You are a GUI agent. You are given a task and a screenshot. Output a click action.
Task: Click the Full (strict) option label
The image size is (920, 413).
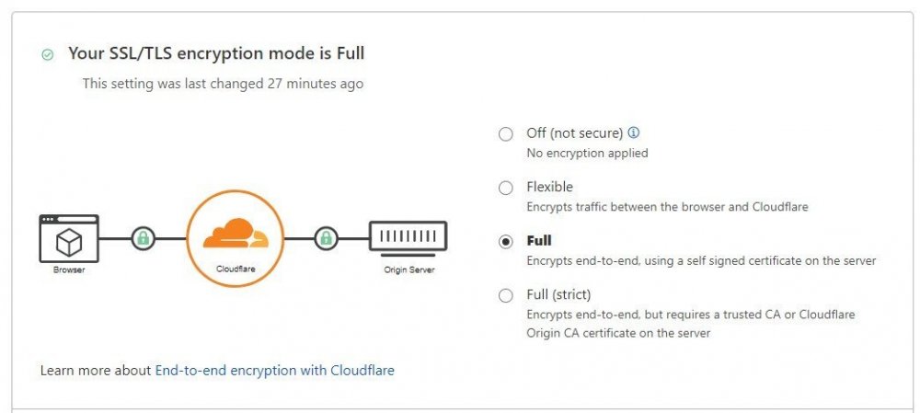(558, 294)
